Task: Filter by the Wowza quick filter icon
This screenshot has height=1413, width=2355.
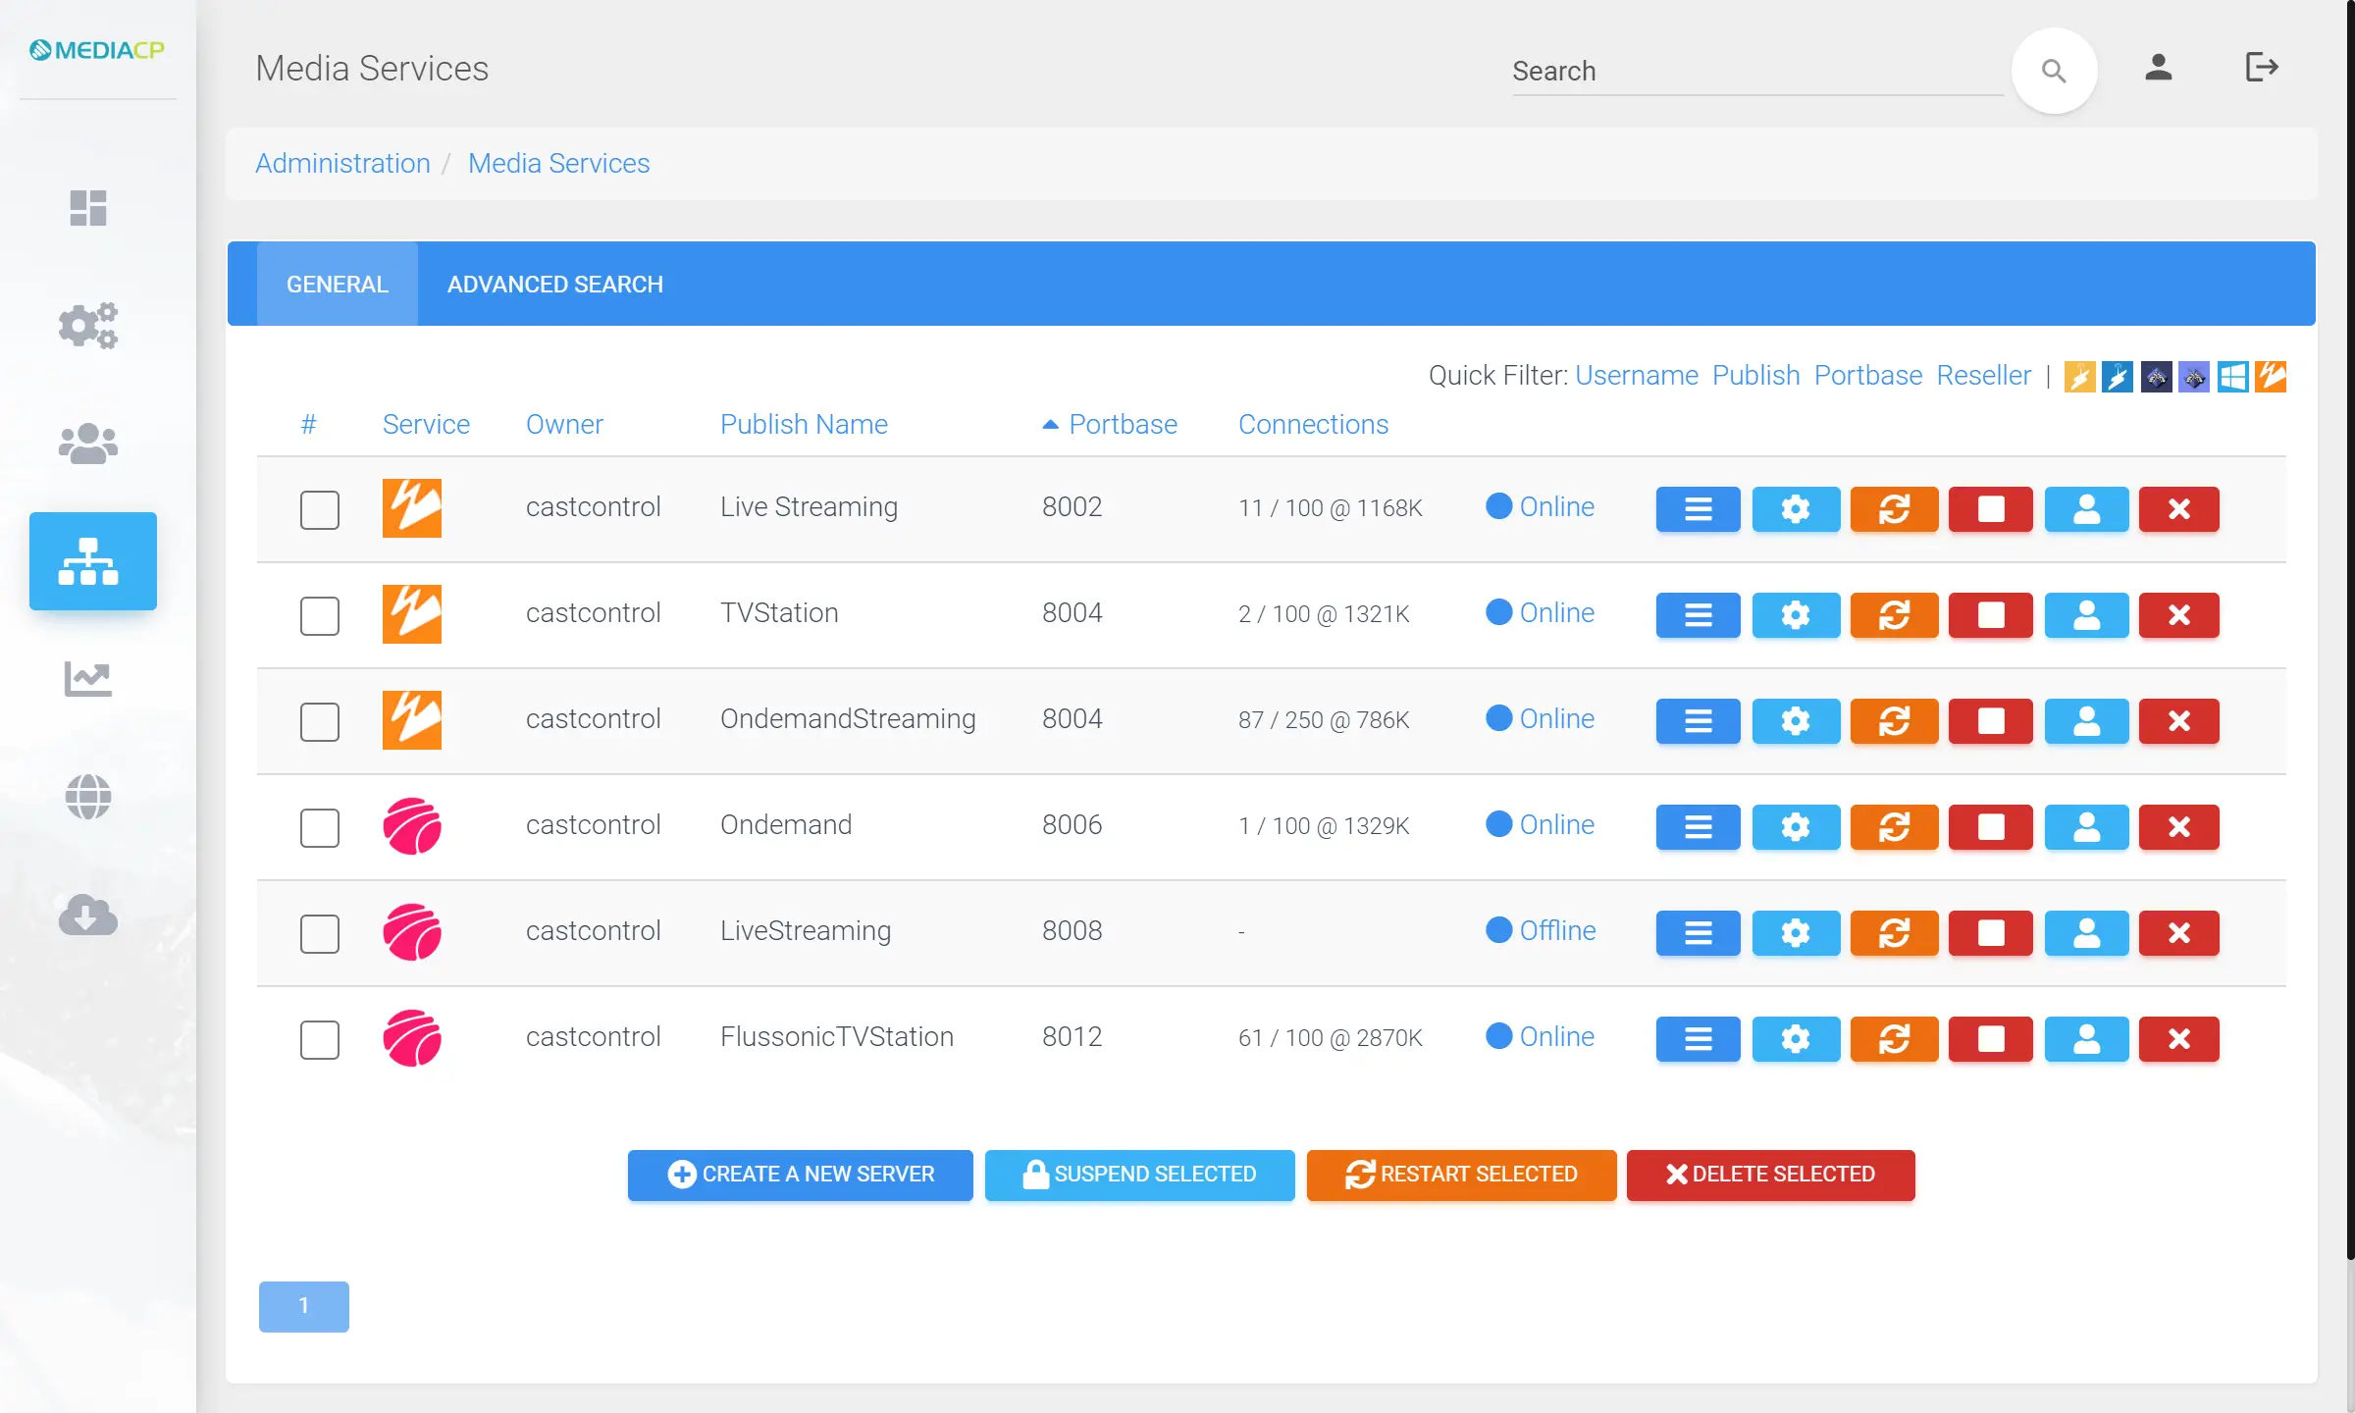Action: click(2271, 377)
